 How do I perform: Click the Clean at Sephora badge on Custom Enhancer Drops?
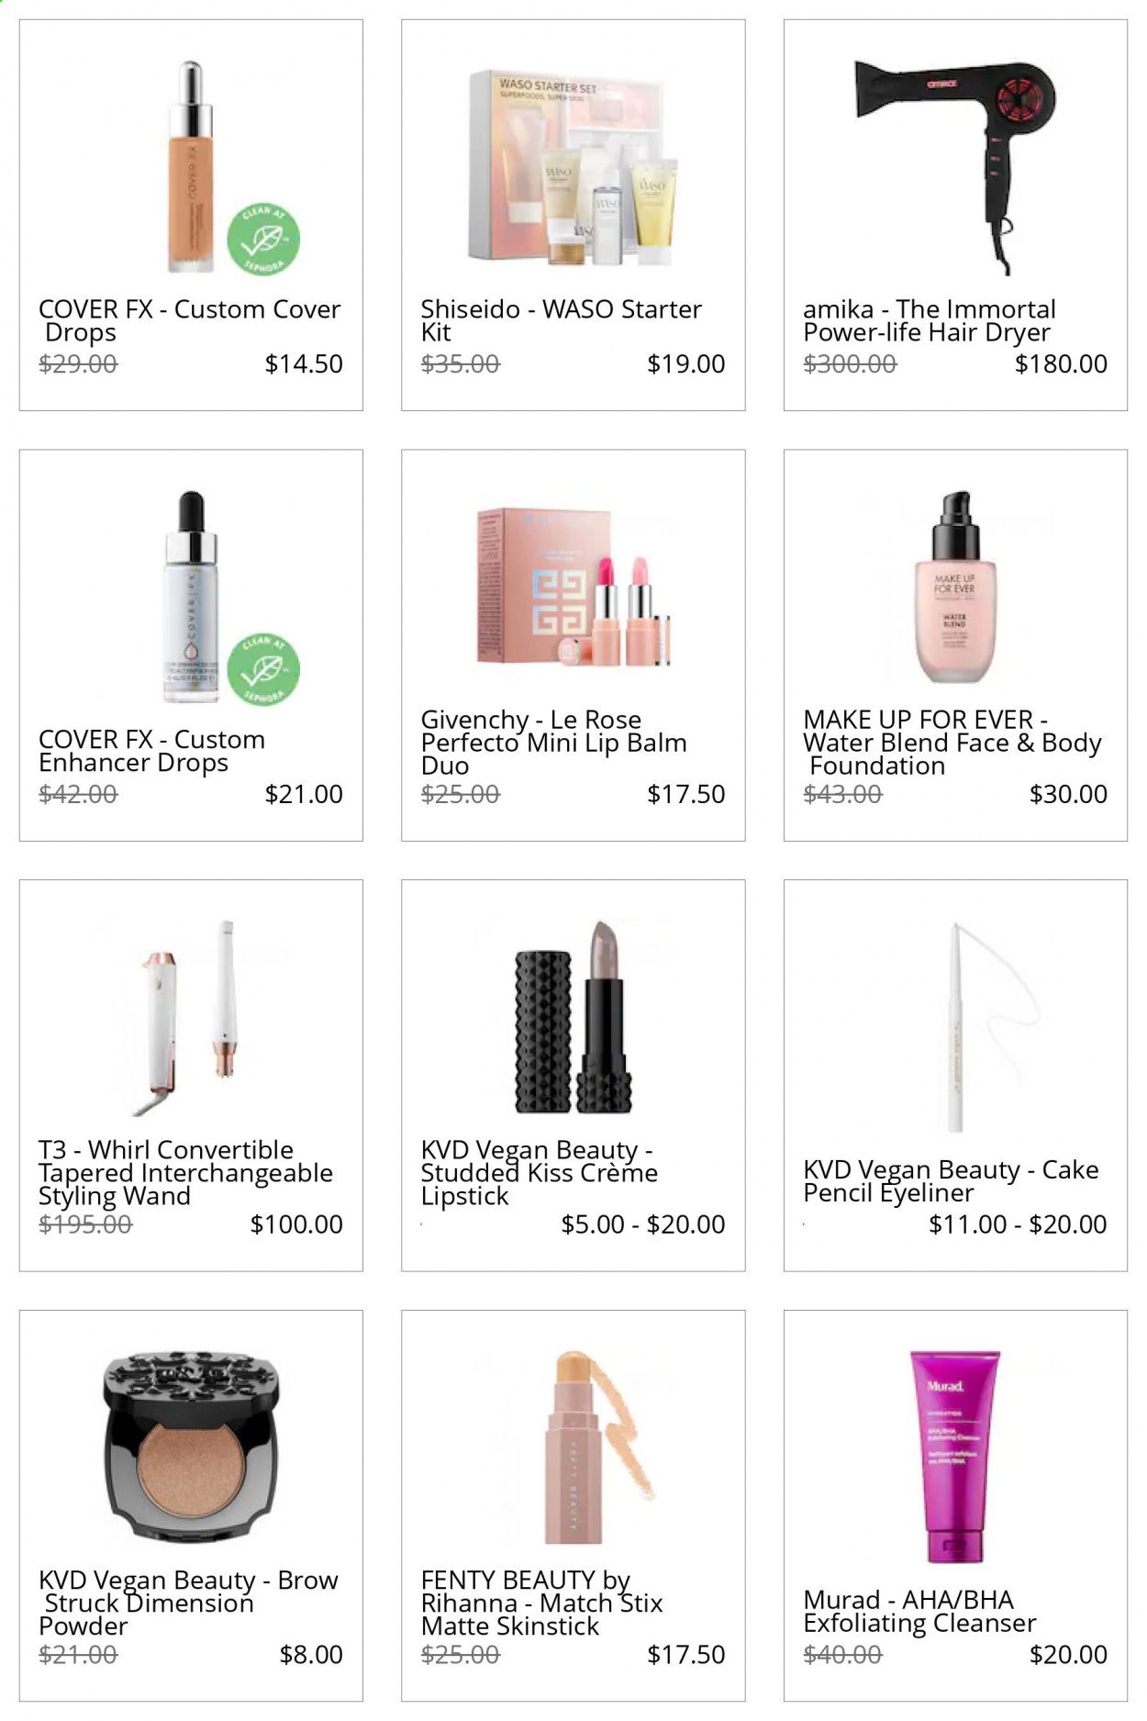(x=263, y=670)
